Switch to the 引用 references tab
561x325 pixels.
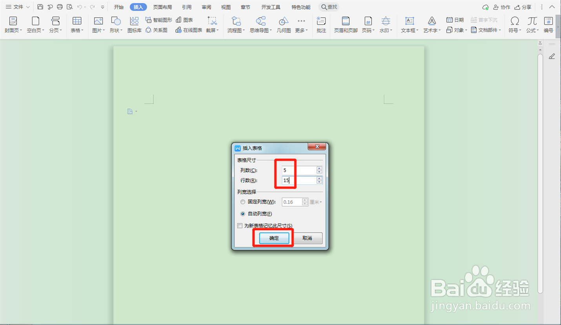187,7
